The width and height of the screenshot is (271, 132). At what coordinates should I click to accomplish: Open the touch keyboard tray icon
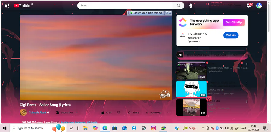coord(243,128)
